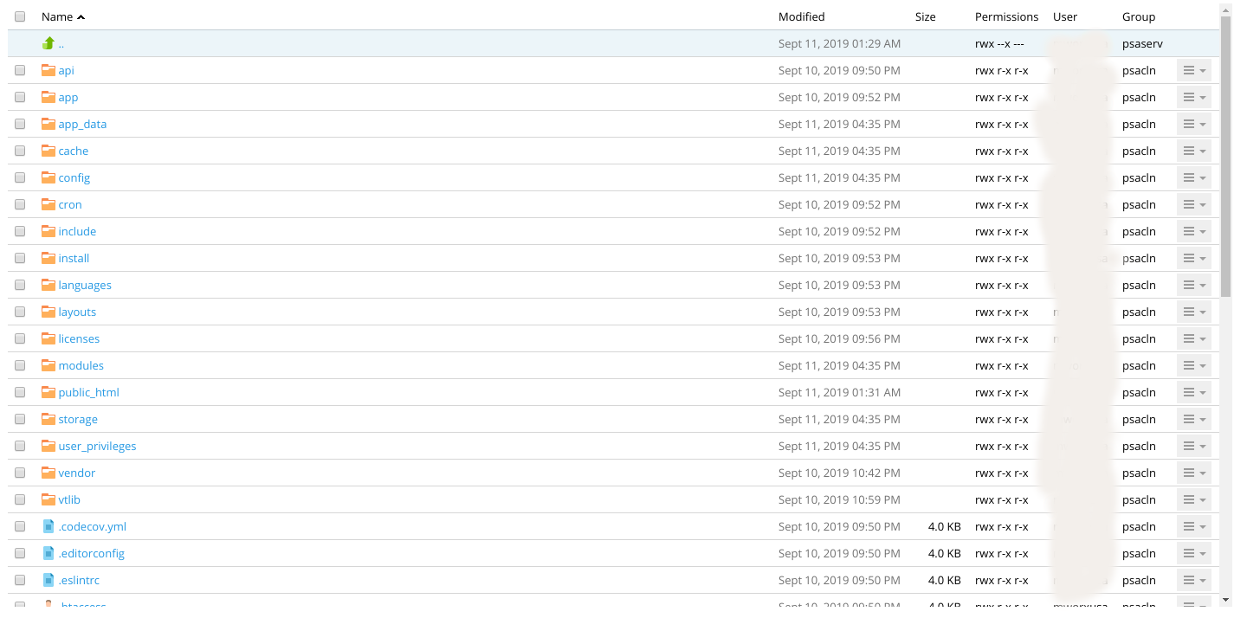Open the actions menu for languages row
Viewport: 1234px width, 618px height.
click(1193, 285)
